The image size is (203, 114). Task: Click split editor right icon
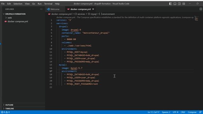(201, 9)
